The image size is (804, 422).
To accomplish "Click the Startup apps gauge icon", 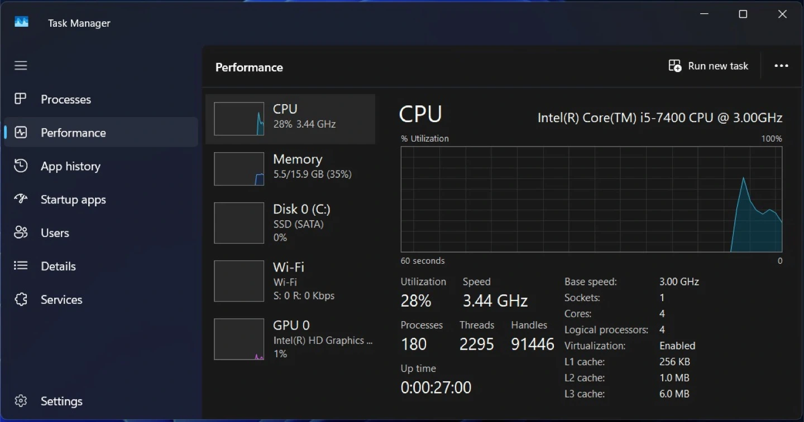I will coord(21,199).
